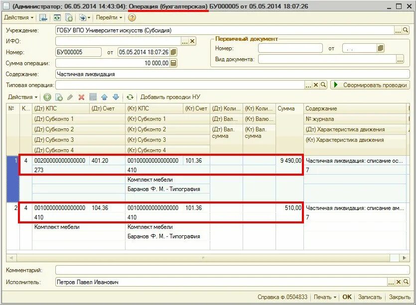Click the reread document icon with green arrows

(57, 18)
